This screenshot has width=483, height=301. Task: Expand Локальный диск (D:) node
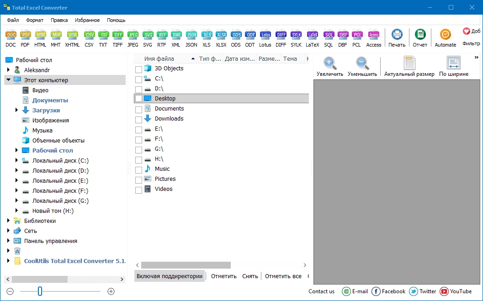click(x=17, y=170)
